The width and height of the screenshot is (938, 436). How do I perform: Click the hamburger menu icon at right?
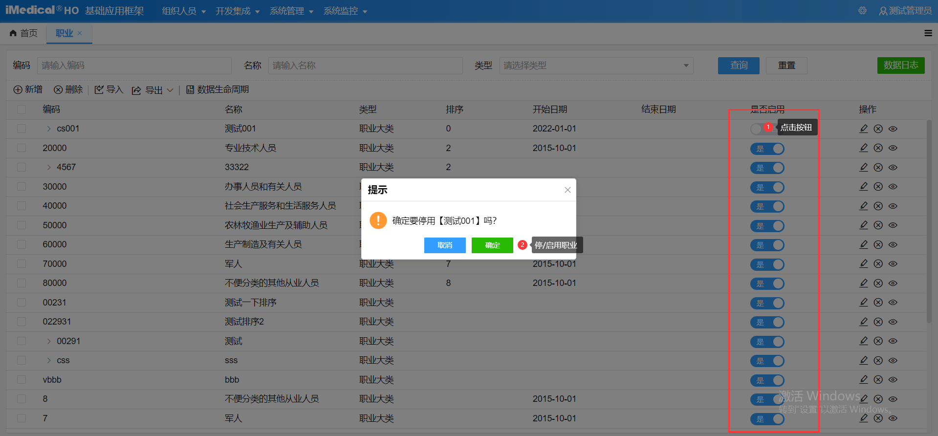(x=928, y=33)
